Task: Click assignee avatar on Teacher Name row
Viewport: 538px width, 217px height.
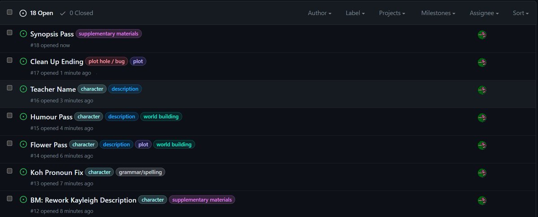Action: (482, 90)
